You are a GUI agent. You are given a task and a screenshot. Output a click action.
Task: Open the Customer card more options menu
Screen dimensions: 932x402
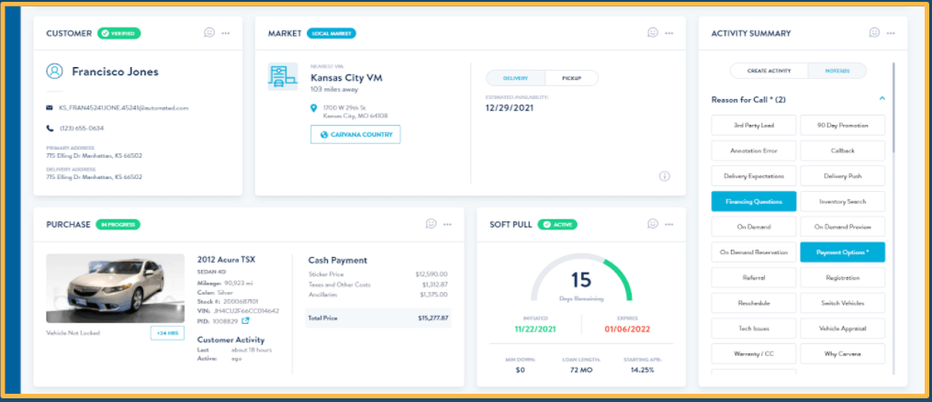coord(226,33)
